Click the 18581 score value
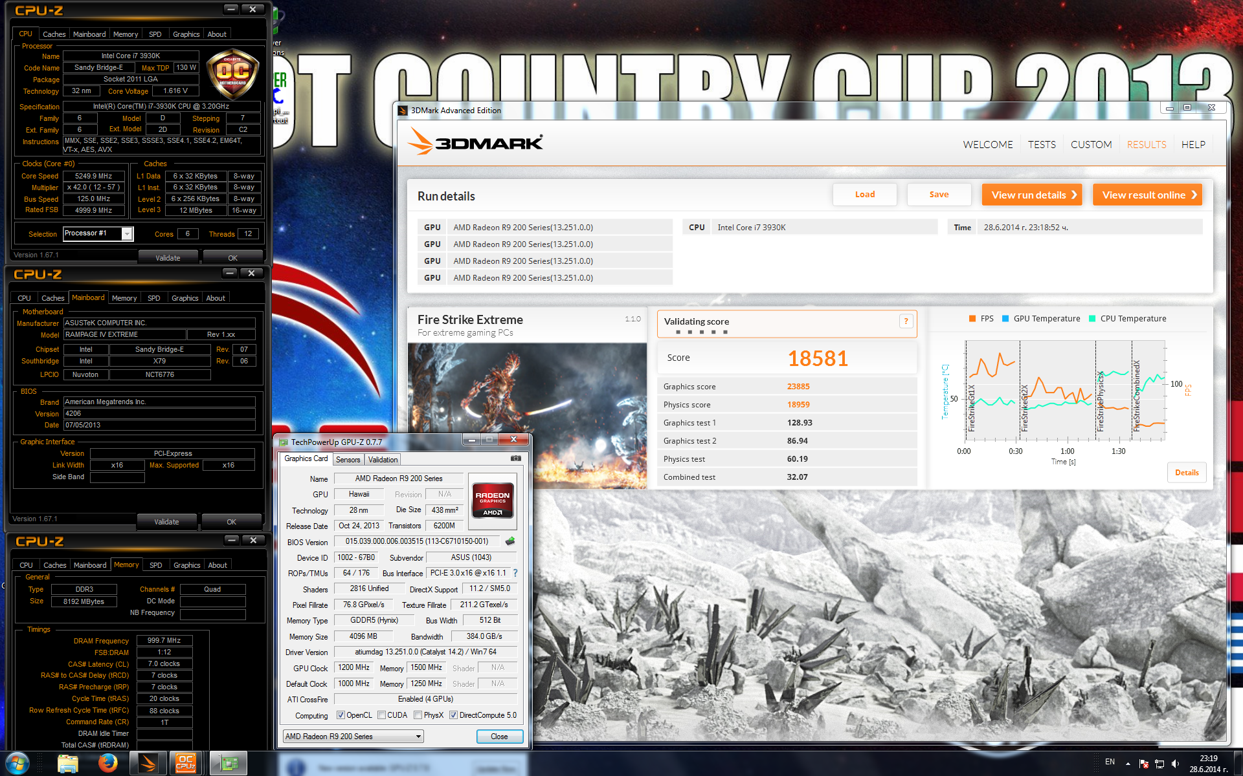The height and width of the screenshot is (776, 1243). [818, 358]
